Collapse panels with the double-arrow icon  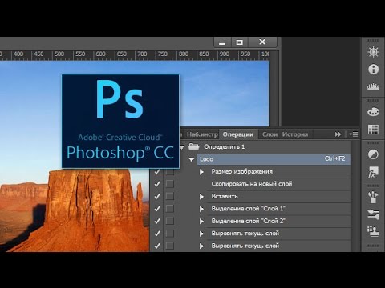[x=338, y=134]
